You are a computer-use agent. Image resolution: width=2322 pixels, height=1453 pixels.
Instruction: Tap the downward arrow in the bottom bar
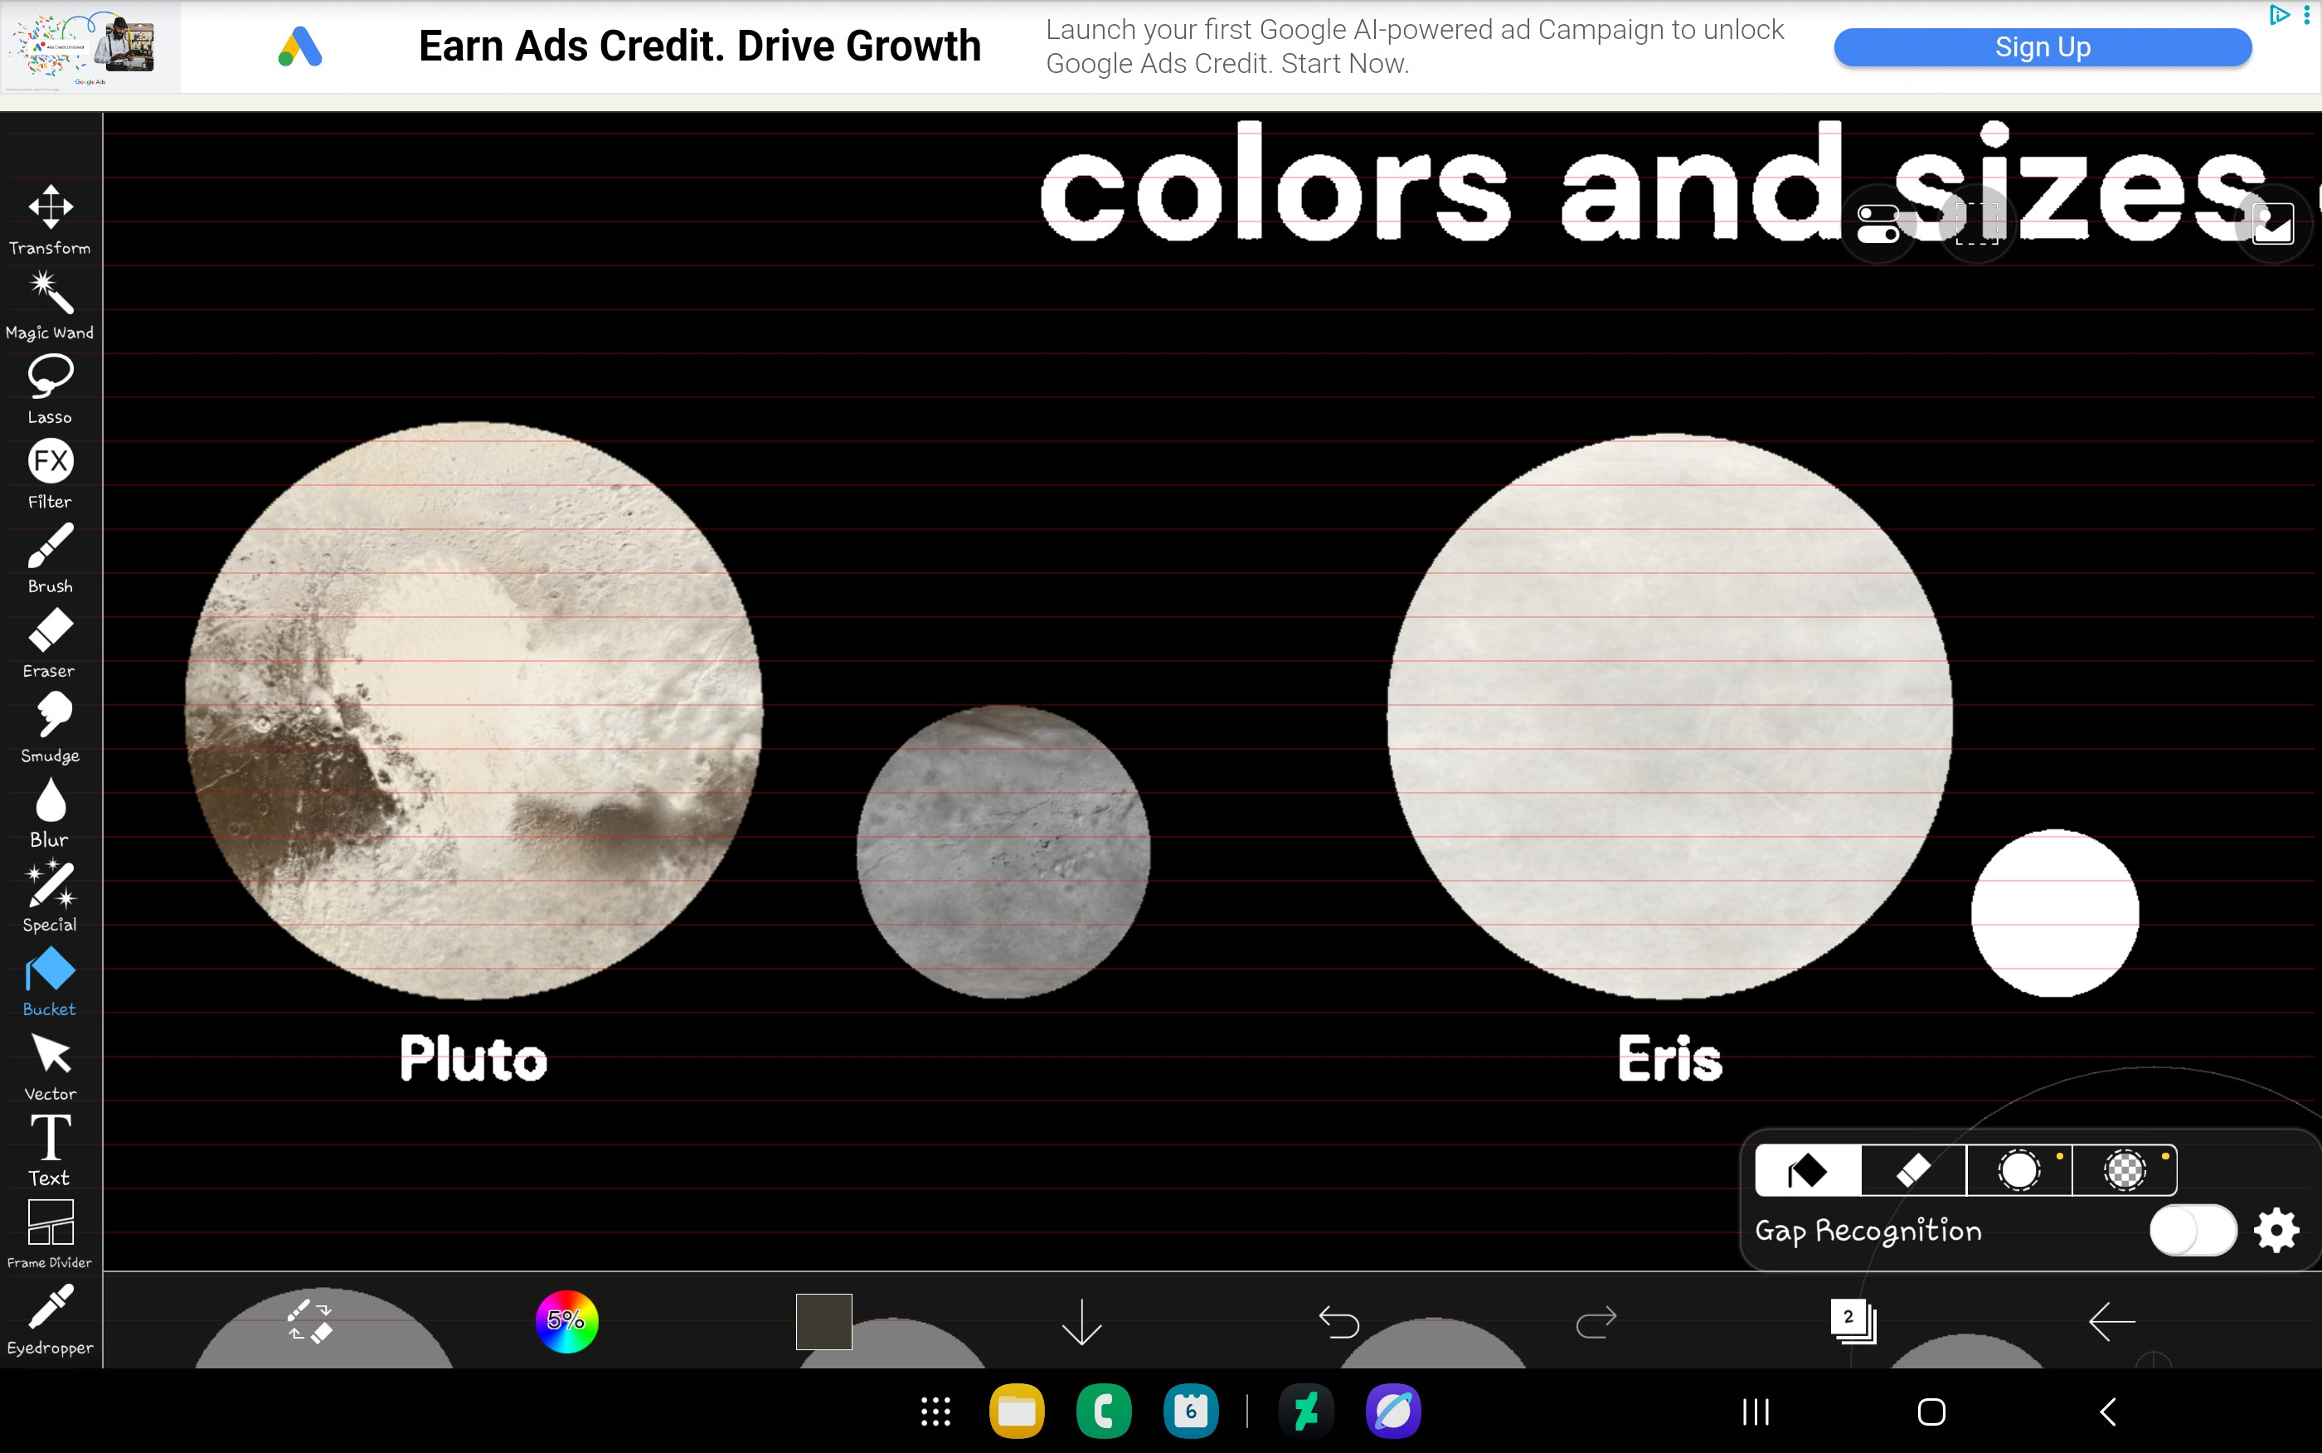click(x=1081, y=1322)
